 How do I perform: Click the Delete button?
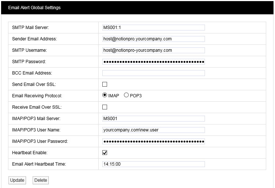click(41, 180)
